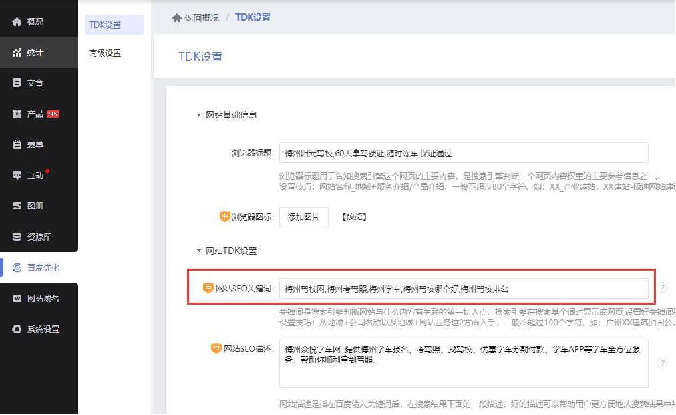Click the 图册 gallery icon

pyautogui.click(x=17, y=206)
